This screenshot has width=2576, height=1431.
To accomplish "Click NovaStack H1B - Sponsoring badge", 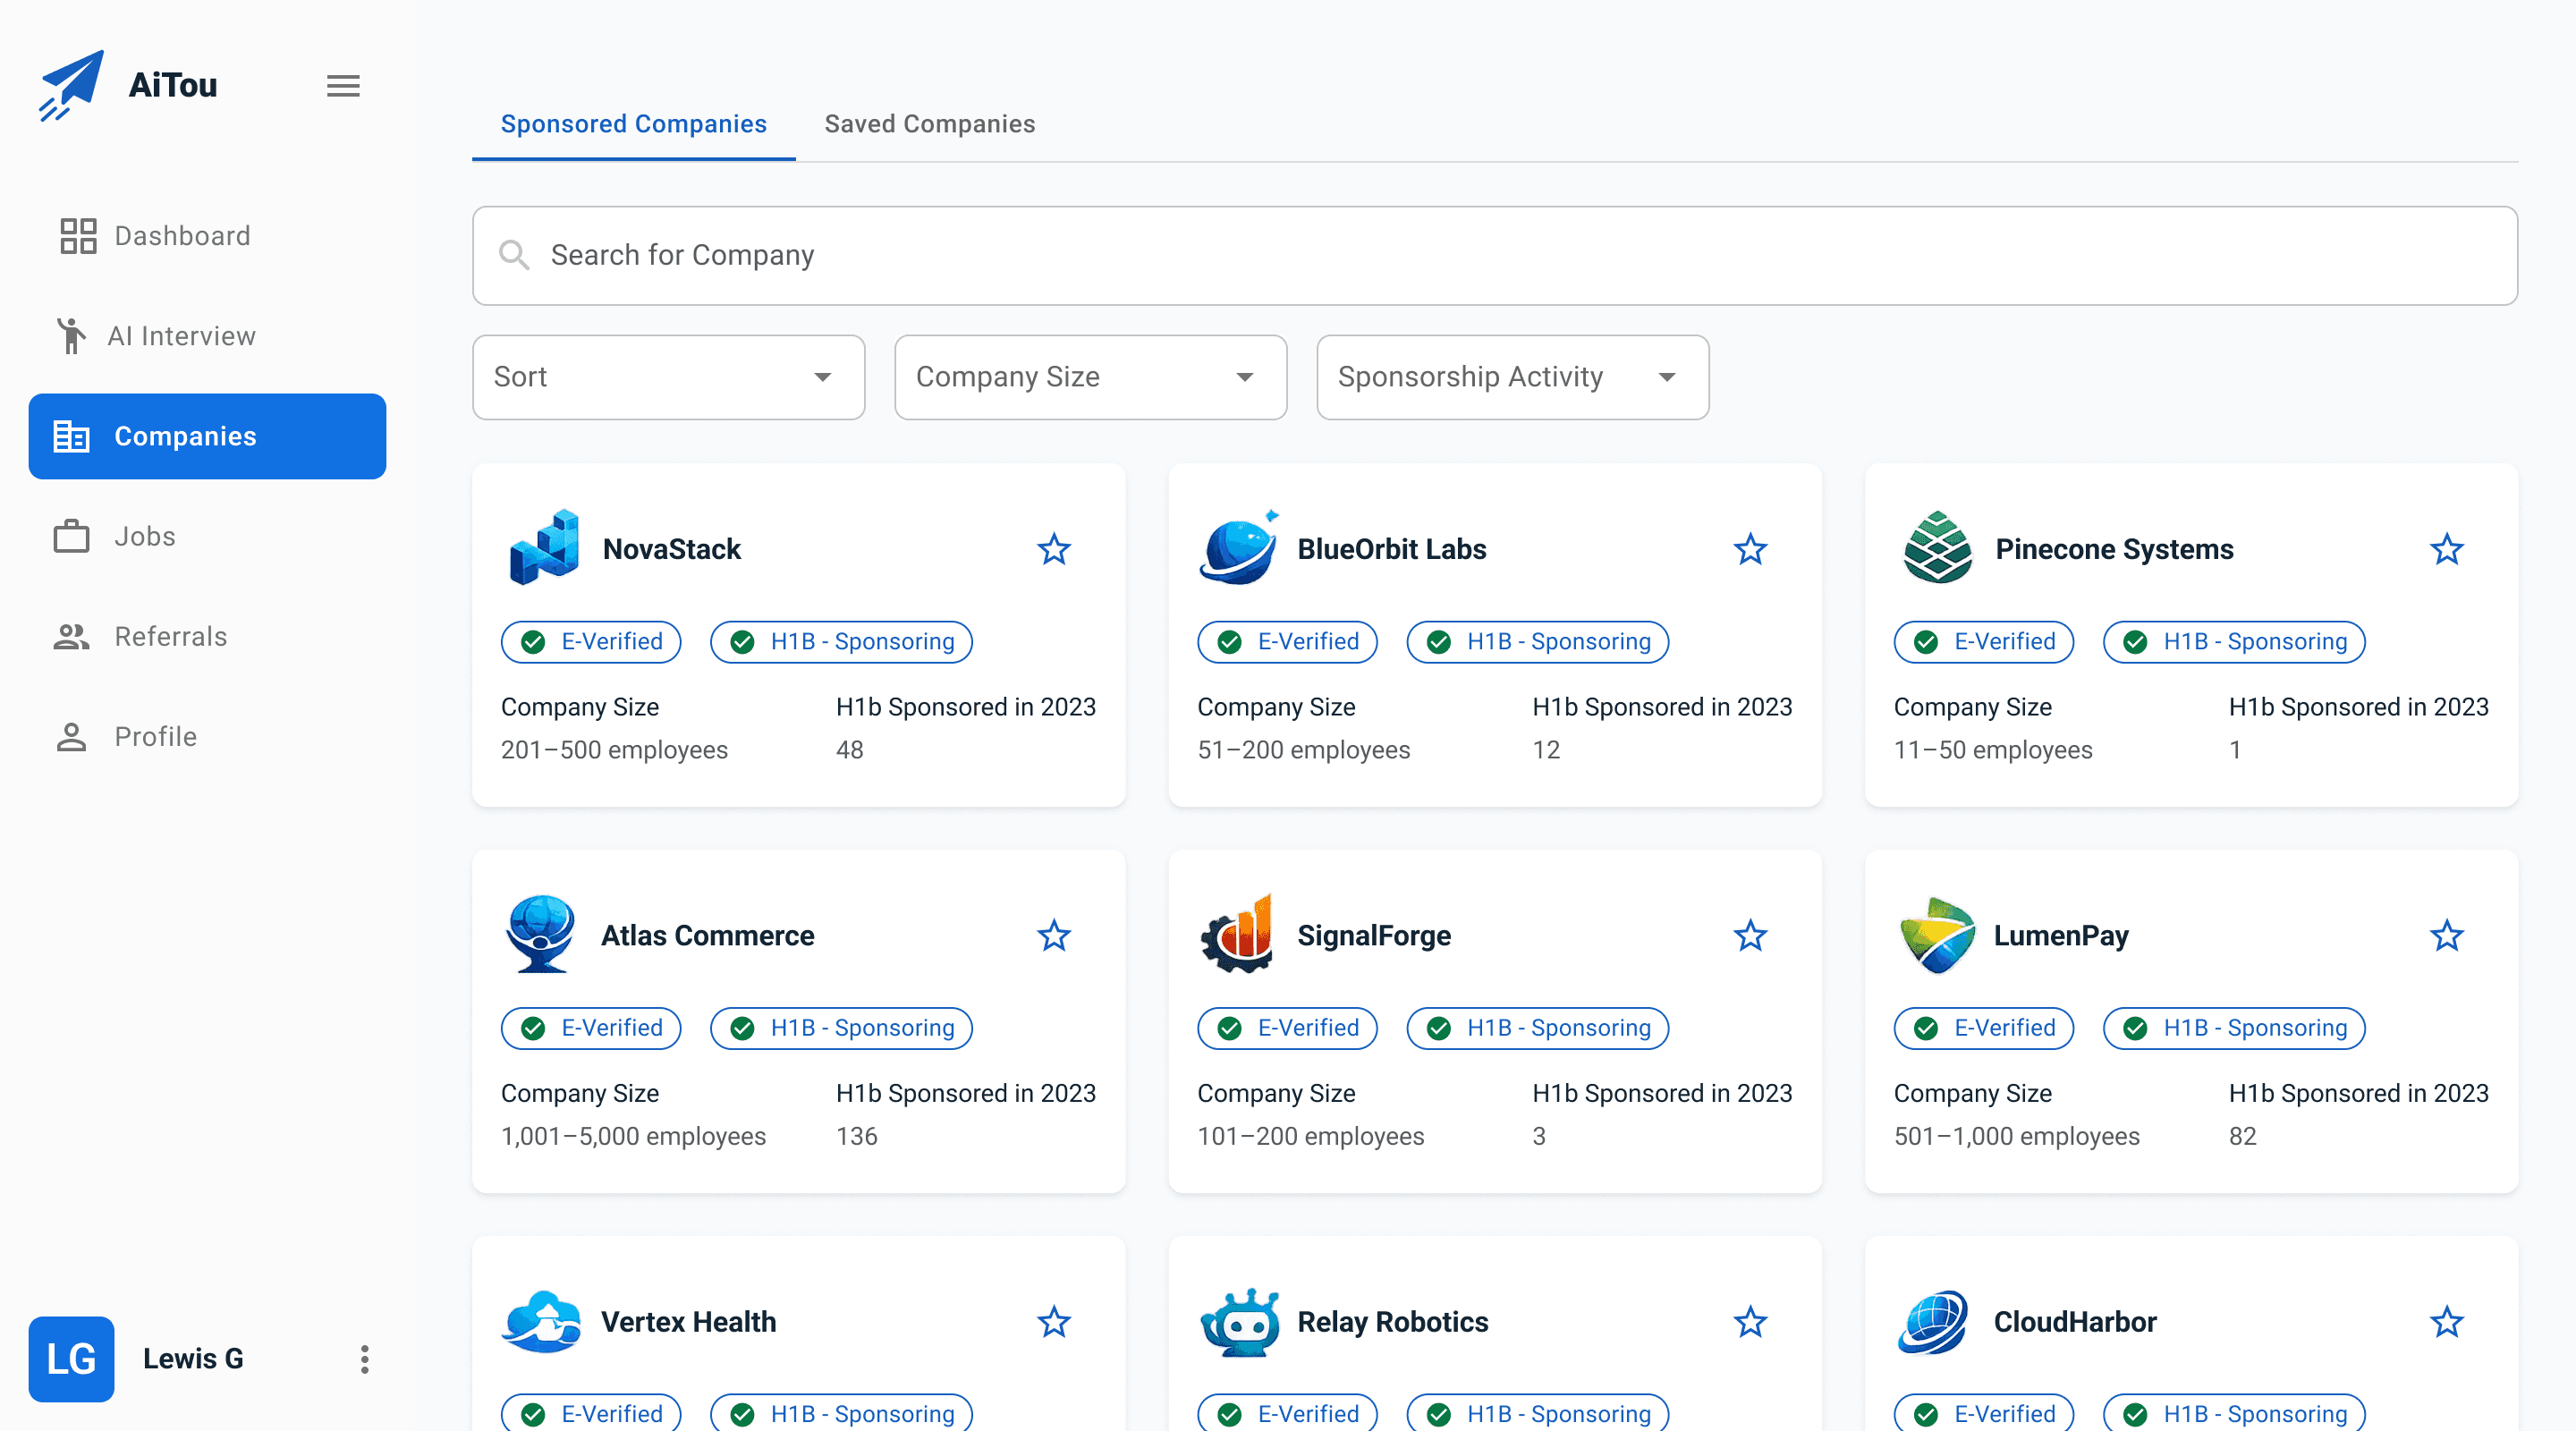I will tap(841, 642).
